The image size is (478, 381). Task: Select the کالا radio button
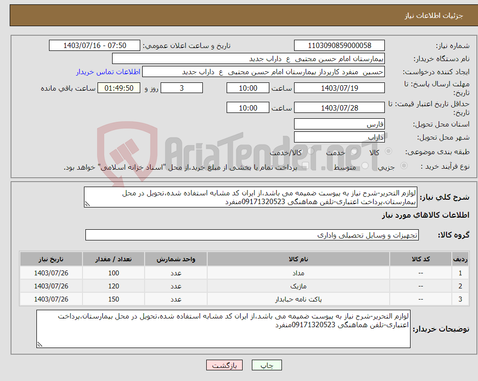coord(388,151)
